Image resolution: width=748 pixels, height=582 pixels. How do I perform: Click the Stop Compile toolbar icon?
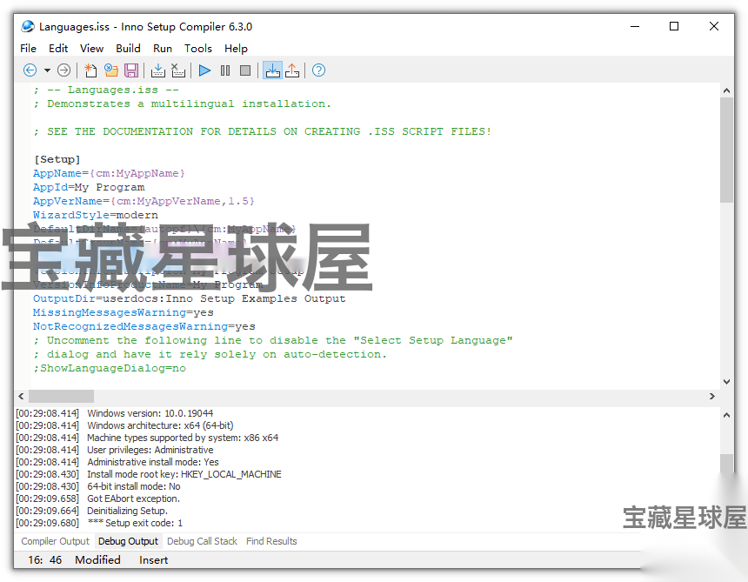(178, 70)
